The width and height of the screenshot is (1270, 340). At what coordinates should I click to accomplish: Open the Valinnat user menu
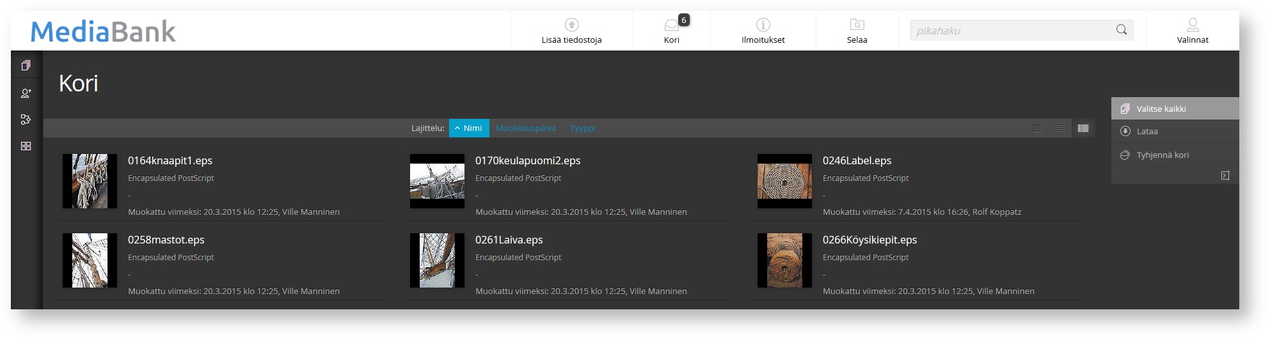tap(1193, 26)
